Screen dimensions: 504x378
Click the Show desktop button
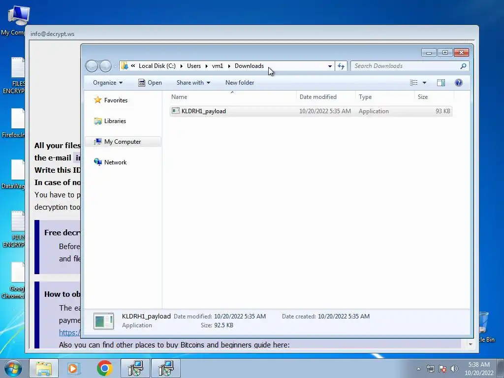tap(501, 368)
